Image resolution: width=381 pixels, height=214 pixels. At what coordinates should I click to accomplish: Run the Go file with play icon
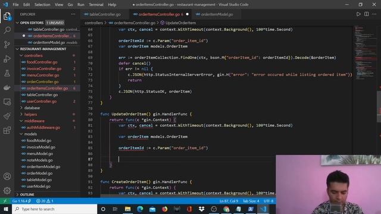(x=358, y=14)
